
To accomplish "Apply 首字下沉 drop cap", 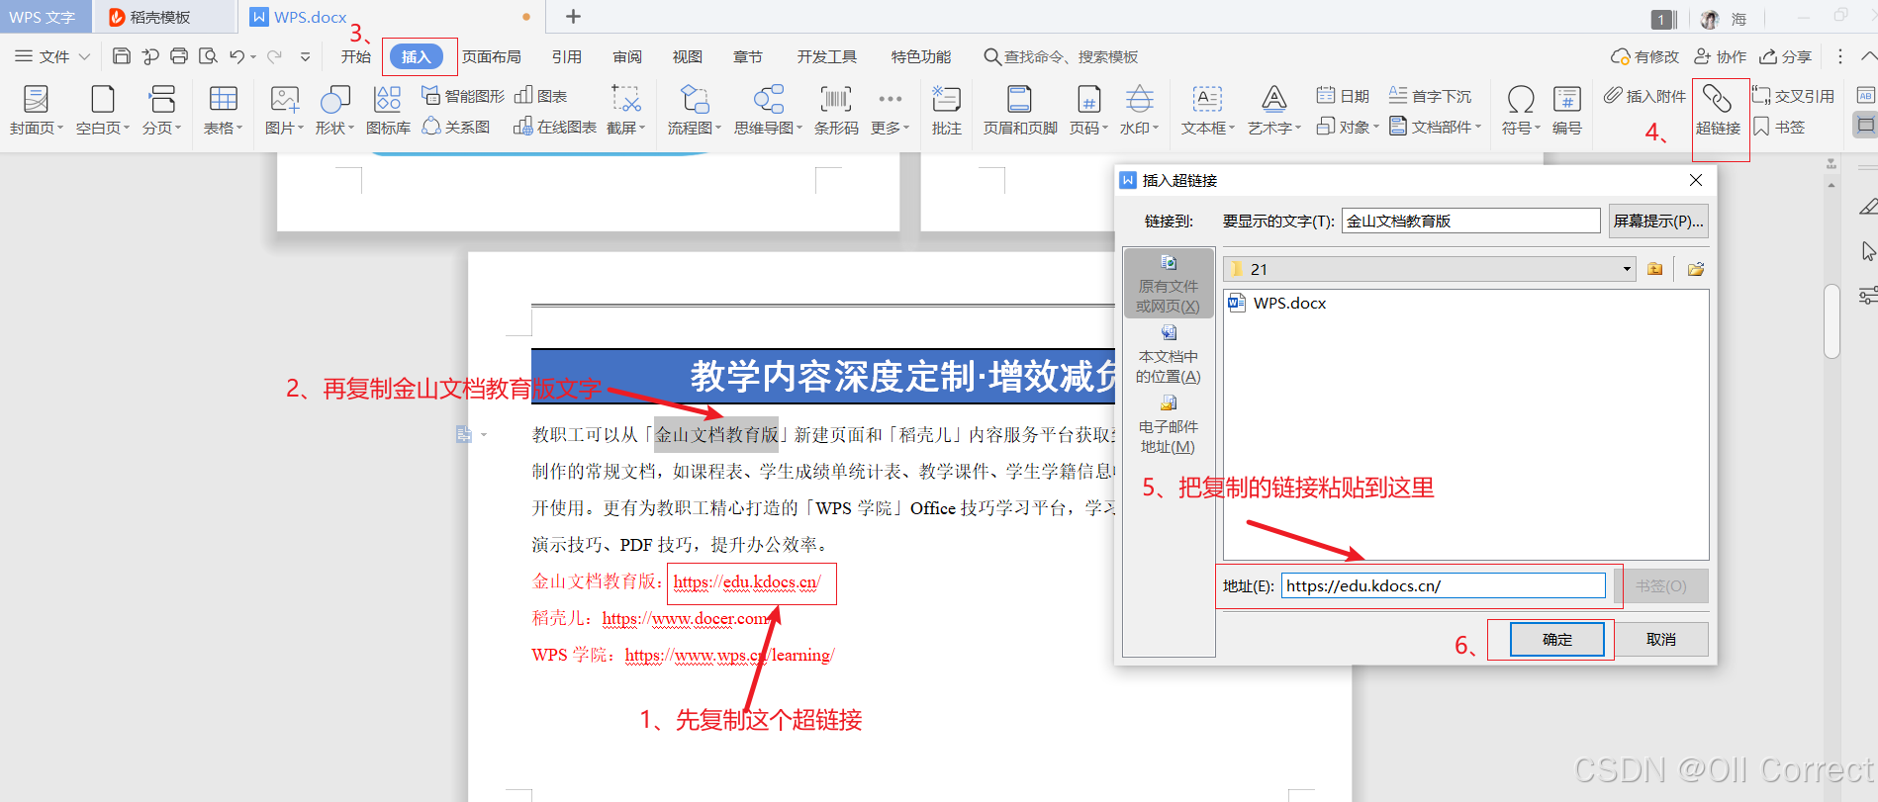I will pos(1430,96).
